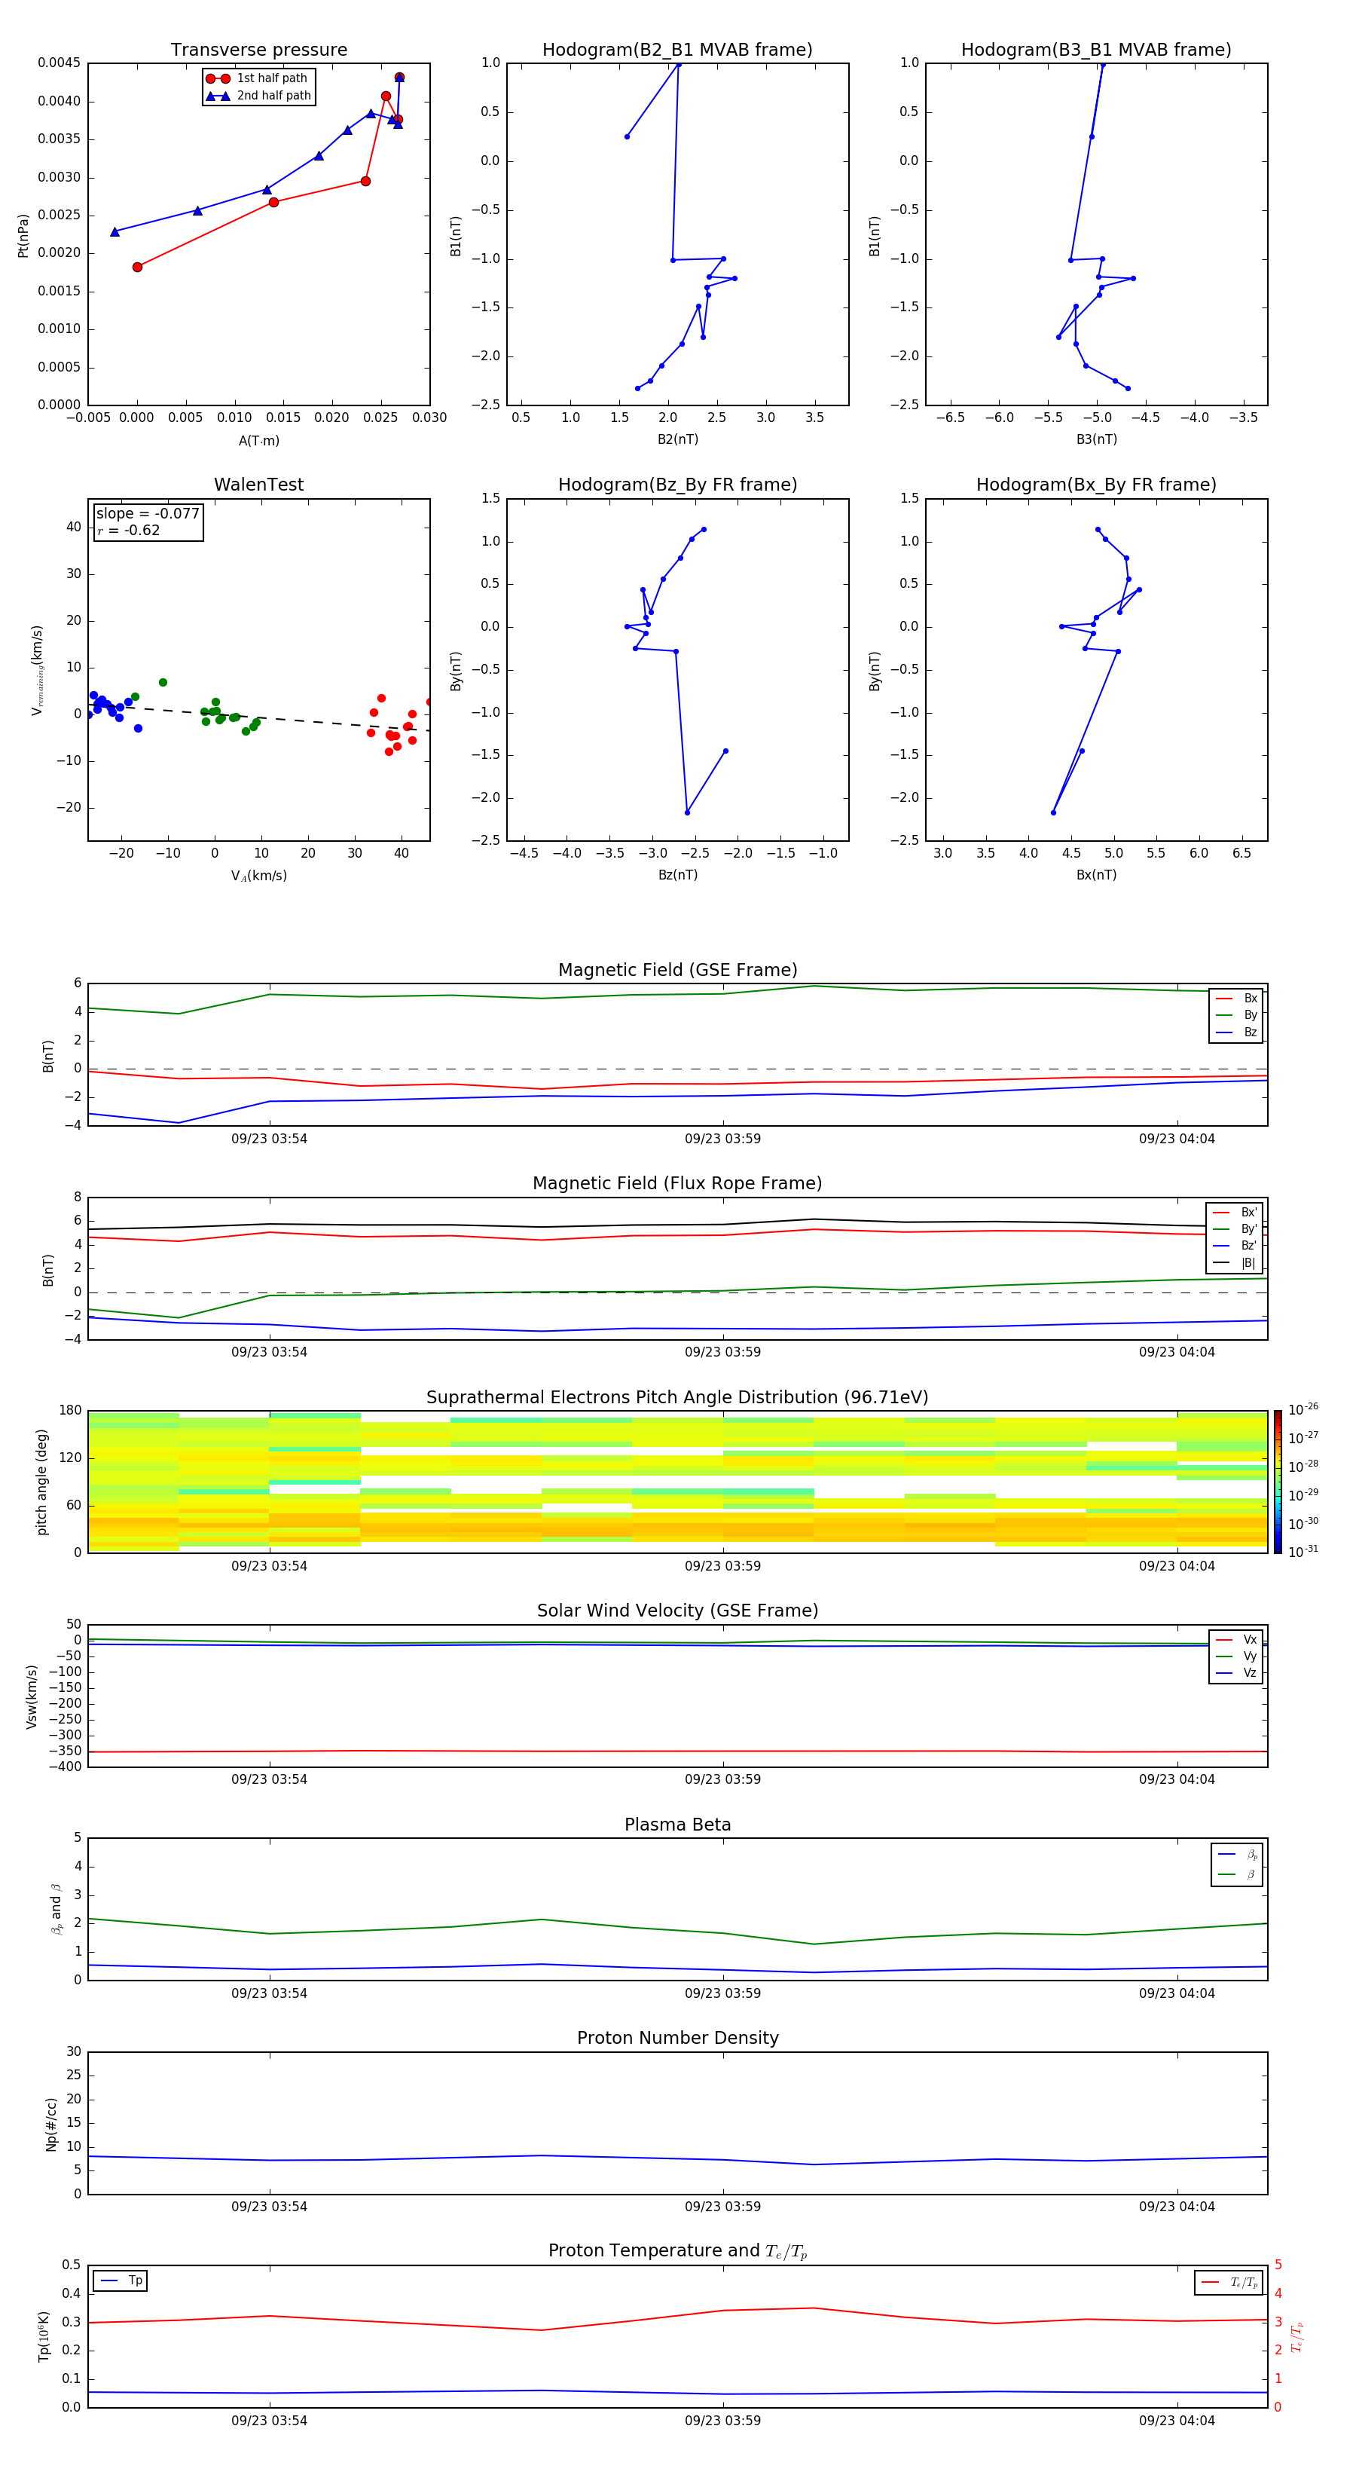The height and width of the screenshot is (2487, 1356).
Task: Click 'Bz(nT)' axis label in hodogram
Action: (677, 875)
